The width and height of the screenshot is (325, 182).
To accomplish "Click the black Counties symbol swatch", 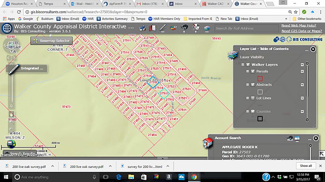I will [260, 119].
